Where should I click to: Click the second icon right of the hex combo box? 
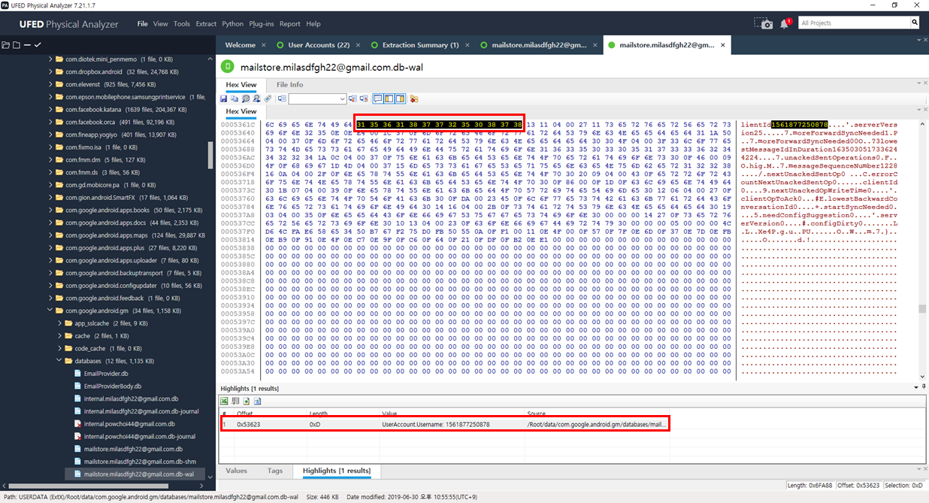(x=364, y=98)
